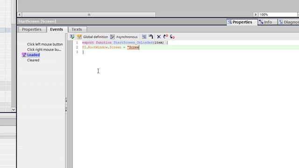Click the closing brace on line 3
The width and height of the screenshot is (299, 168).
[83, 52]
